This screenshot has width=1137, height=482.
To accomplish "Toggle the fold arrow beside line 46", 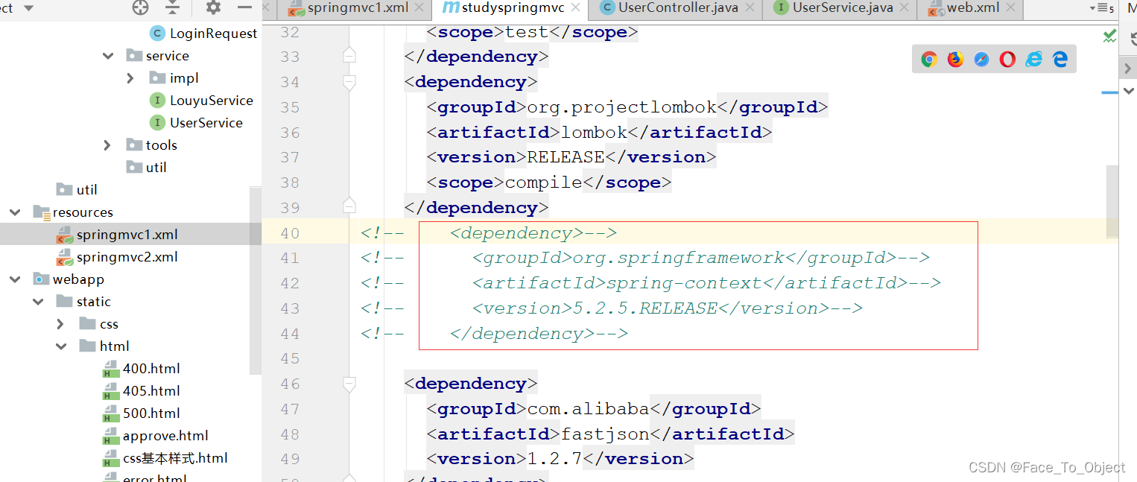I will click(349, 384).
